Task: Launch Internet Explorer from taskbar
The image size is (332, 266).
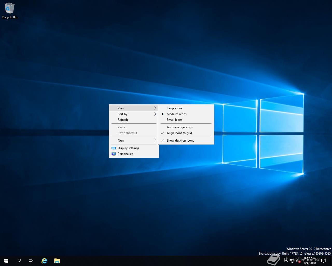Action: click(x=44, y=261)
